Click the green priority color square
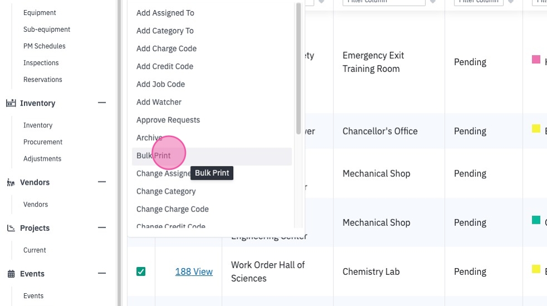 point(536,220)
